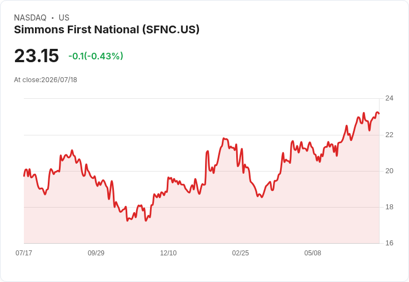Click the price peak near 02/25
The height and width of the screenshot is (282, 409).
pos(224,138)
